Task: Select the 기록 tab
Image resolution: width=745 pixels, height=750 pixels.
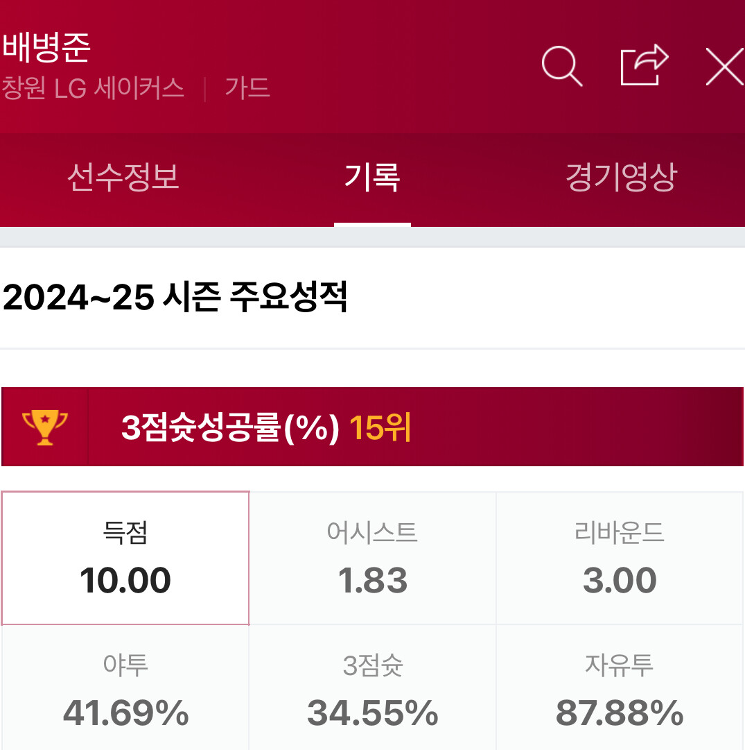Action: (372, 178)
